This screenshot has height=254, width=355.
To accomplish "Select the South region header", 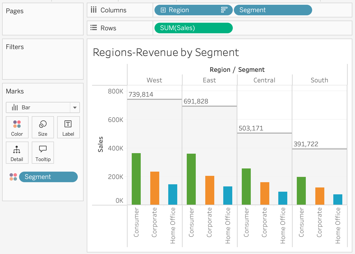I will tap(319, 80).
